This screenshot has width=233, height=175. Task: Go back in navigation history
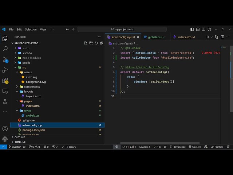(67, 29)
